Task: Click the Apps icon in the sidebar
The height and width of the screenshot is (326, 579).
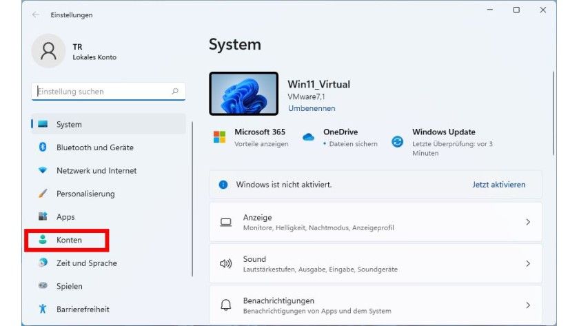Action: (43, 216)
